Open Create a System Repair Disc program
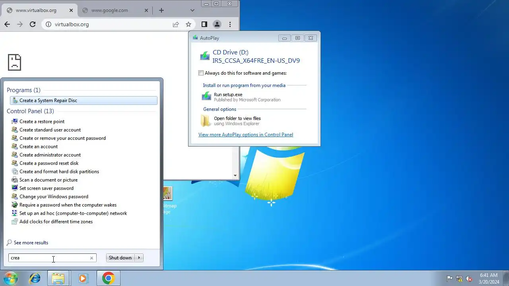The height and width of the screenshot is (286, 509). point(84,100)
